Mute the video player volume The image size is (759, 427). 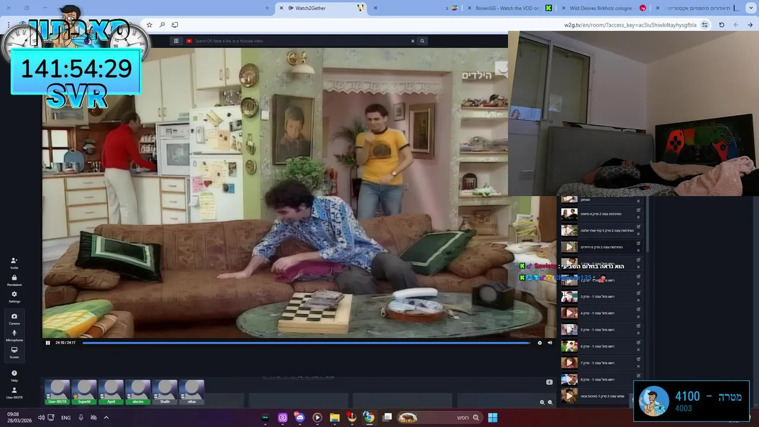tap(550, 343)
